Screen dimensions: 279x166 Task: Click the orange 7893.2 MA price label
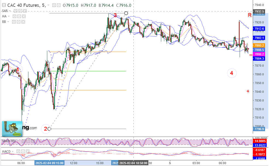click(x=259, y=45)
